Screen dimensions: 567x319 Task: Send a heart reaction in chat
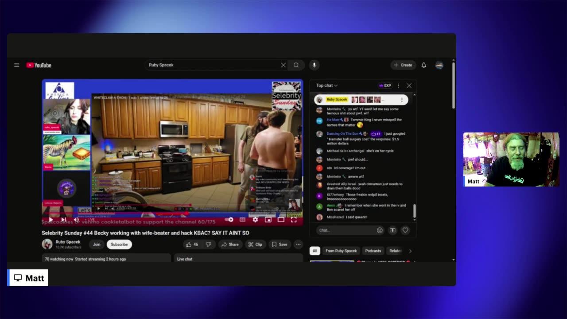pos(405,230)
